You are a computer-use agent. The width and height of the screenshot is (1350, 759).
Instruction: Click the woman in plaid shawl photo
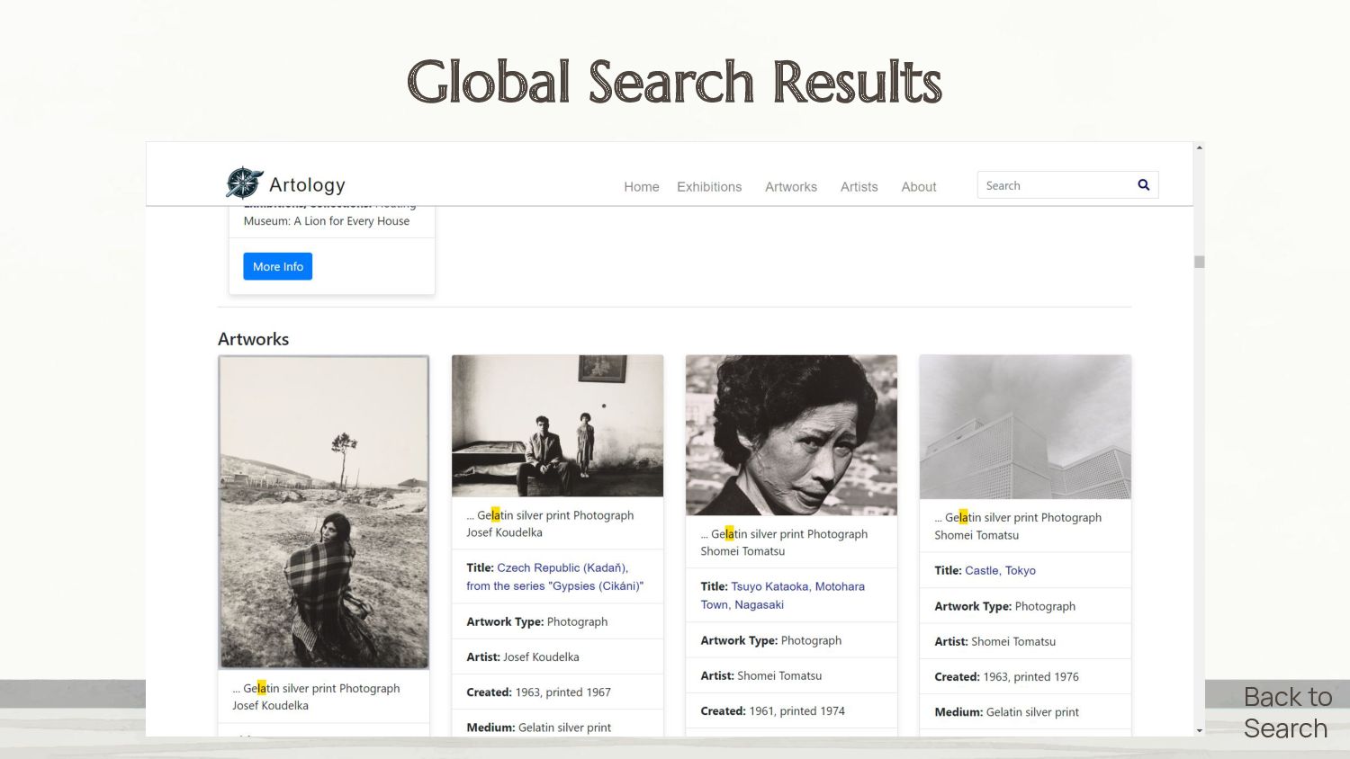coord(323,512)
